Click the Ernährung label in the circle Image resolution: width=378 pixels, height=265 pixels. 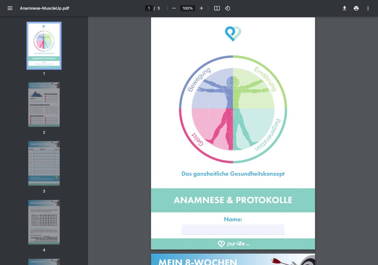point(265,79)
